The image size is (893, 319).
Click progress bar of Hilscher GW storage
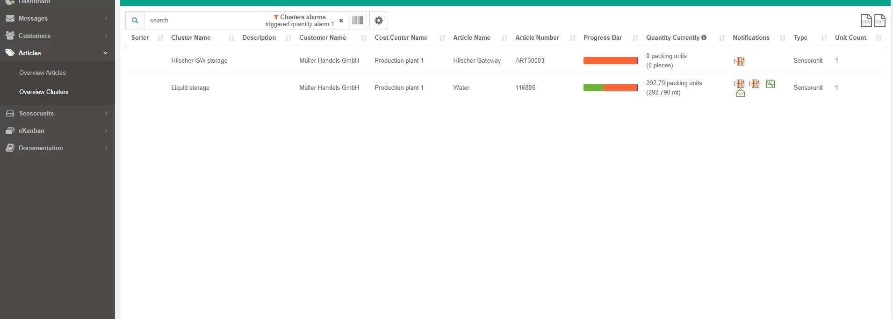pyautogui.click(x=611, y=60)
